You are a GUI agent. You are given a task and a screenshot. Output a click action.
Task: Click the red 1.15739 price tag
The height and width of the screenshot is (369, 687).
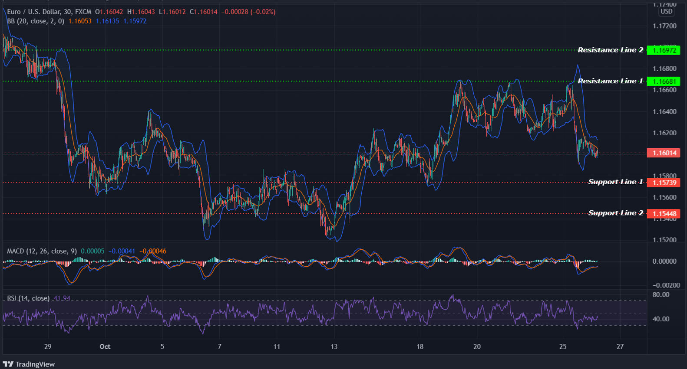664,183
